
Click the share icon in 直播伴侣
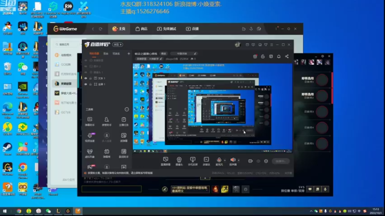click(287, 57)
